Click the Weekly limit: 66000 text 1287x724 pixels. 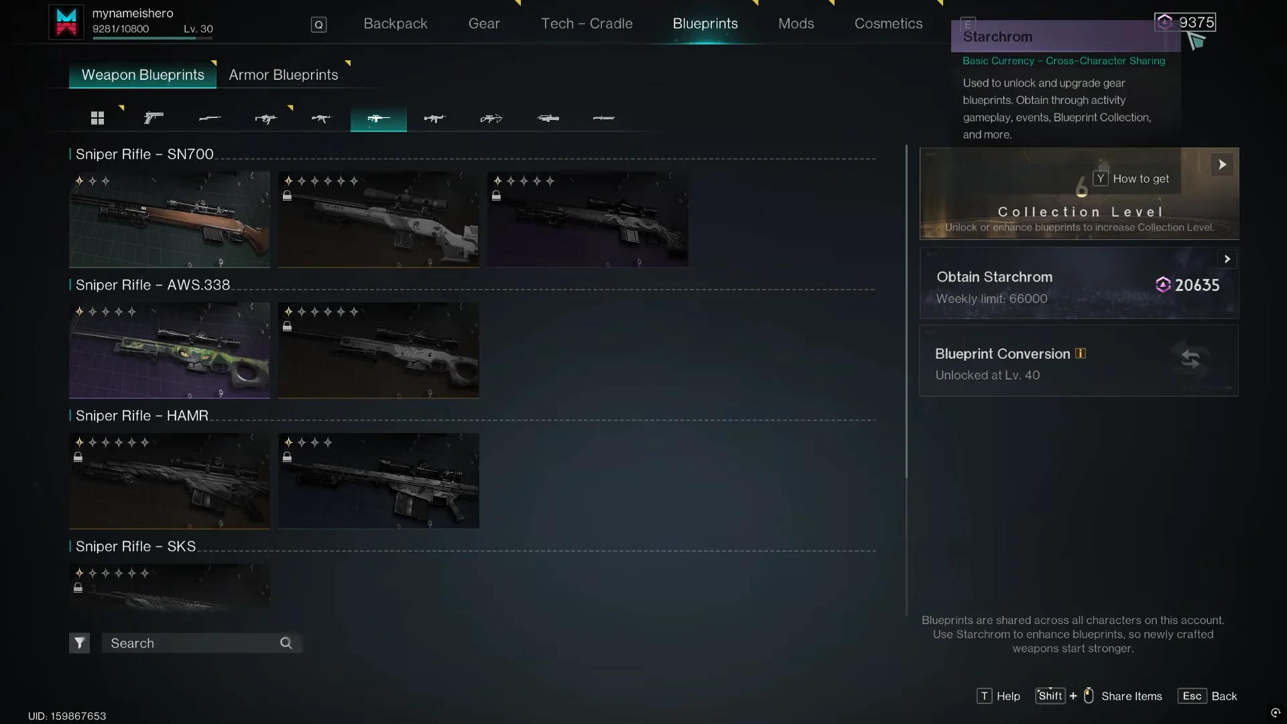point(991,298)
